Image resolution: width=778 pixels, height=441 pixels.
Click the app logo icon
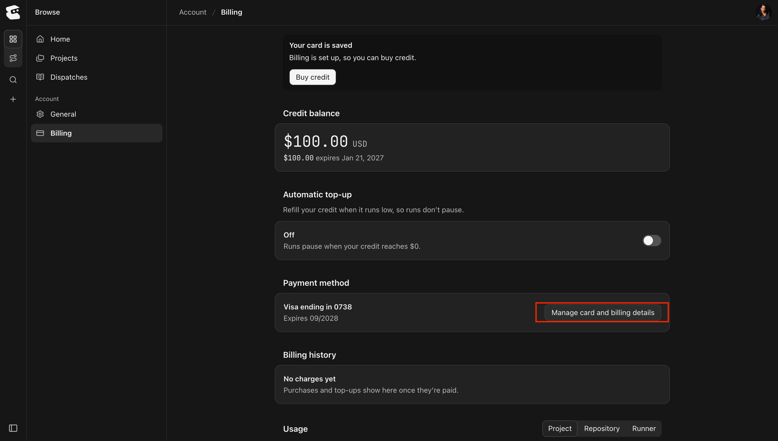point(13,12)
